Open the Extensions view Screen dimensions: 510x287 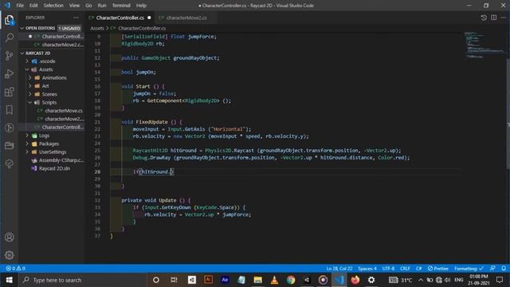(9, 92)
